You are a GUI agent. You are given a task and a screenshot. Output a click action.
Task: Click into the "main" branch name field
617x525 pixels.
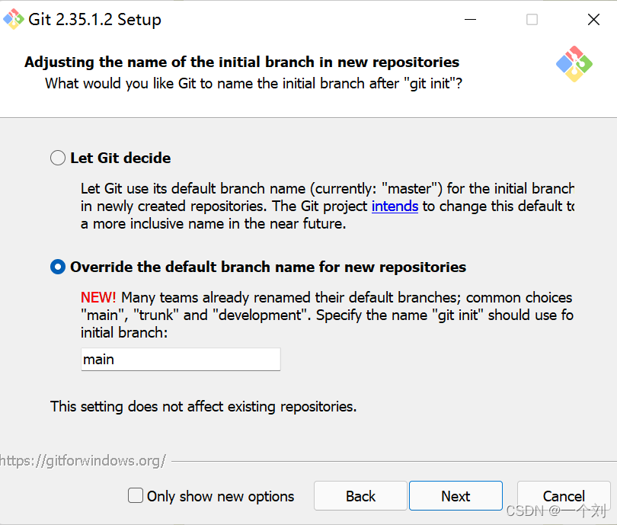click(x=181, y=360)
